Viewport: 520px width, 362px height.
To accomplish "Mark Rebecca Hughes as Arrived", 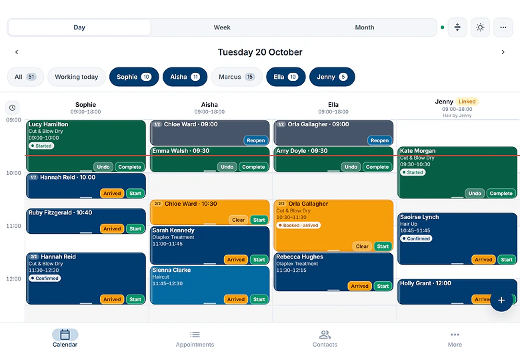I will [x=359, y=286].
